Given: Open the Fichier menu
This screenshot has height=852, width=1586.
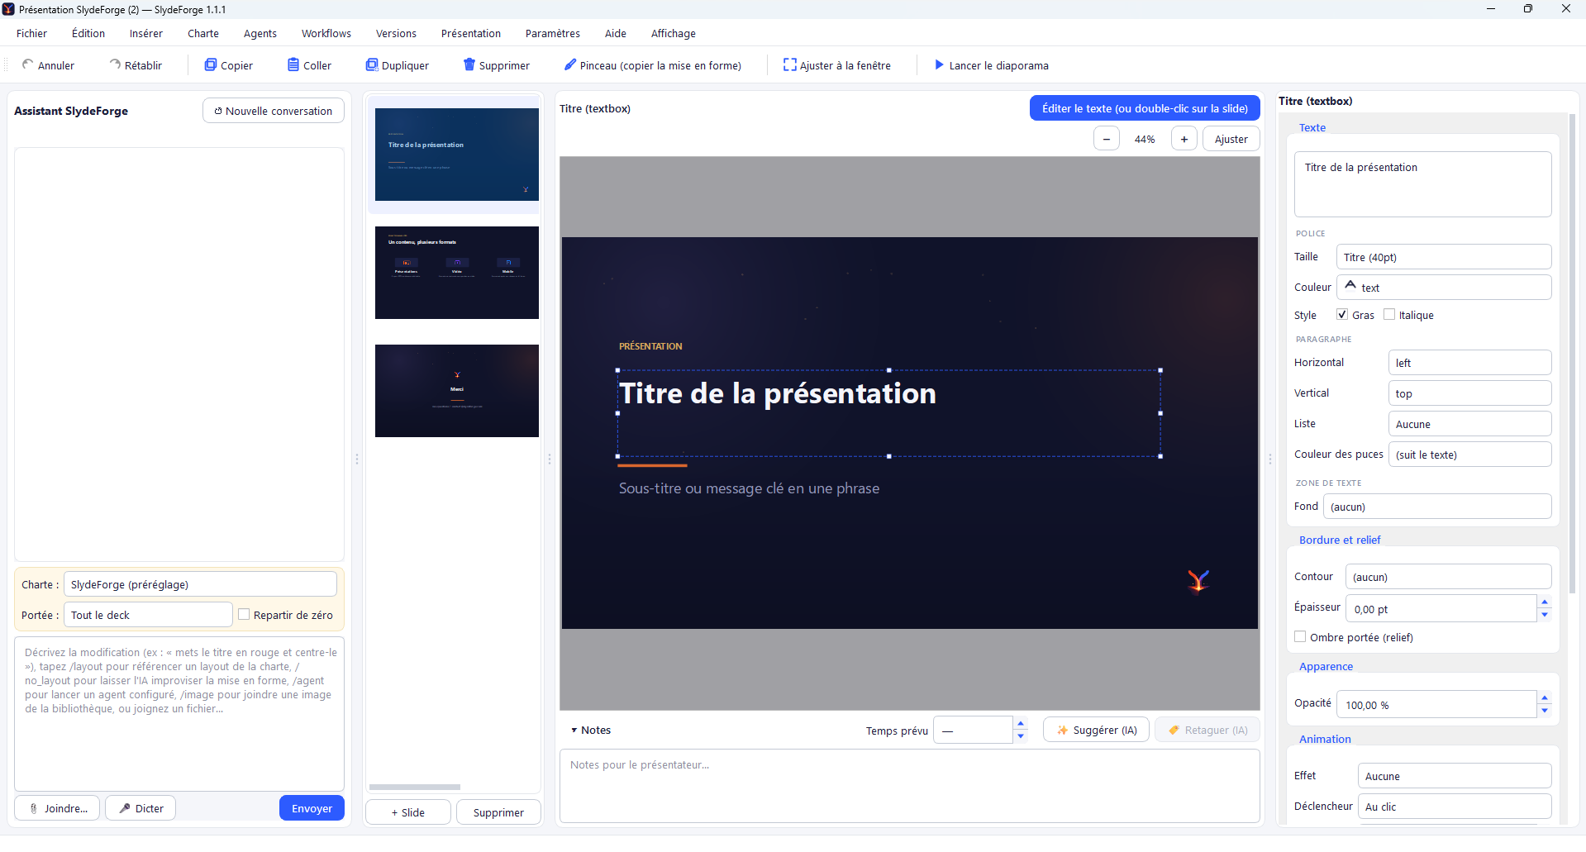Looking at the screenshot, I should 31,33.
